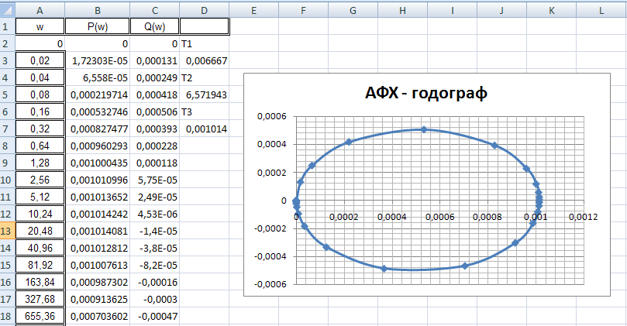Click cell with T3 label

pos(205,112)
